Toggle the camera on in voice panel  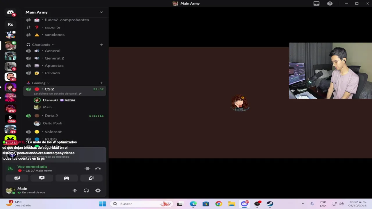[17, 178]
